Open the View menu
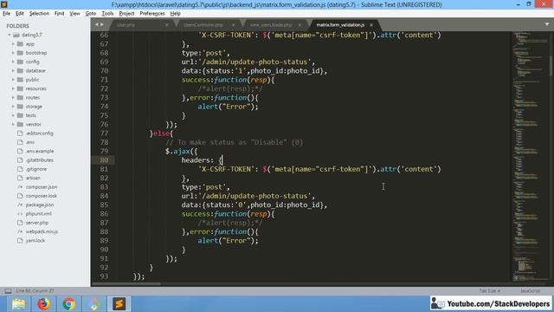The height and width of the screenshot is (312, 554). (x=74, y=14)
